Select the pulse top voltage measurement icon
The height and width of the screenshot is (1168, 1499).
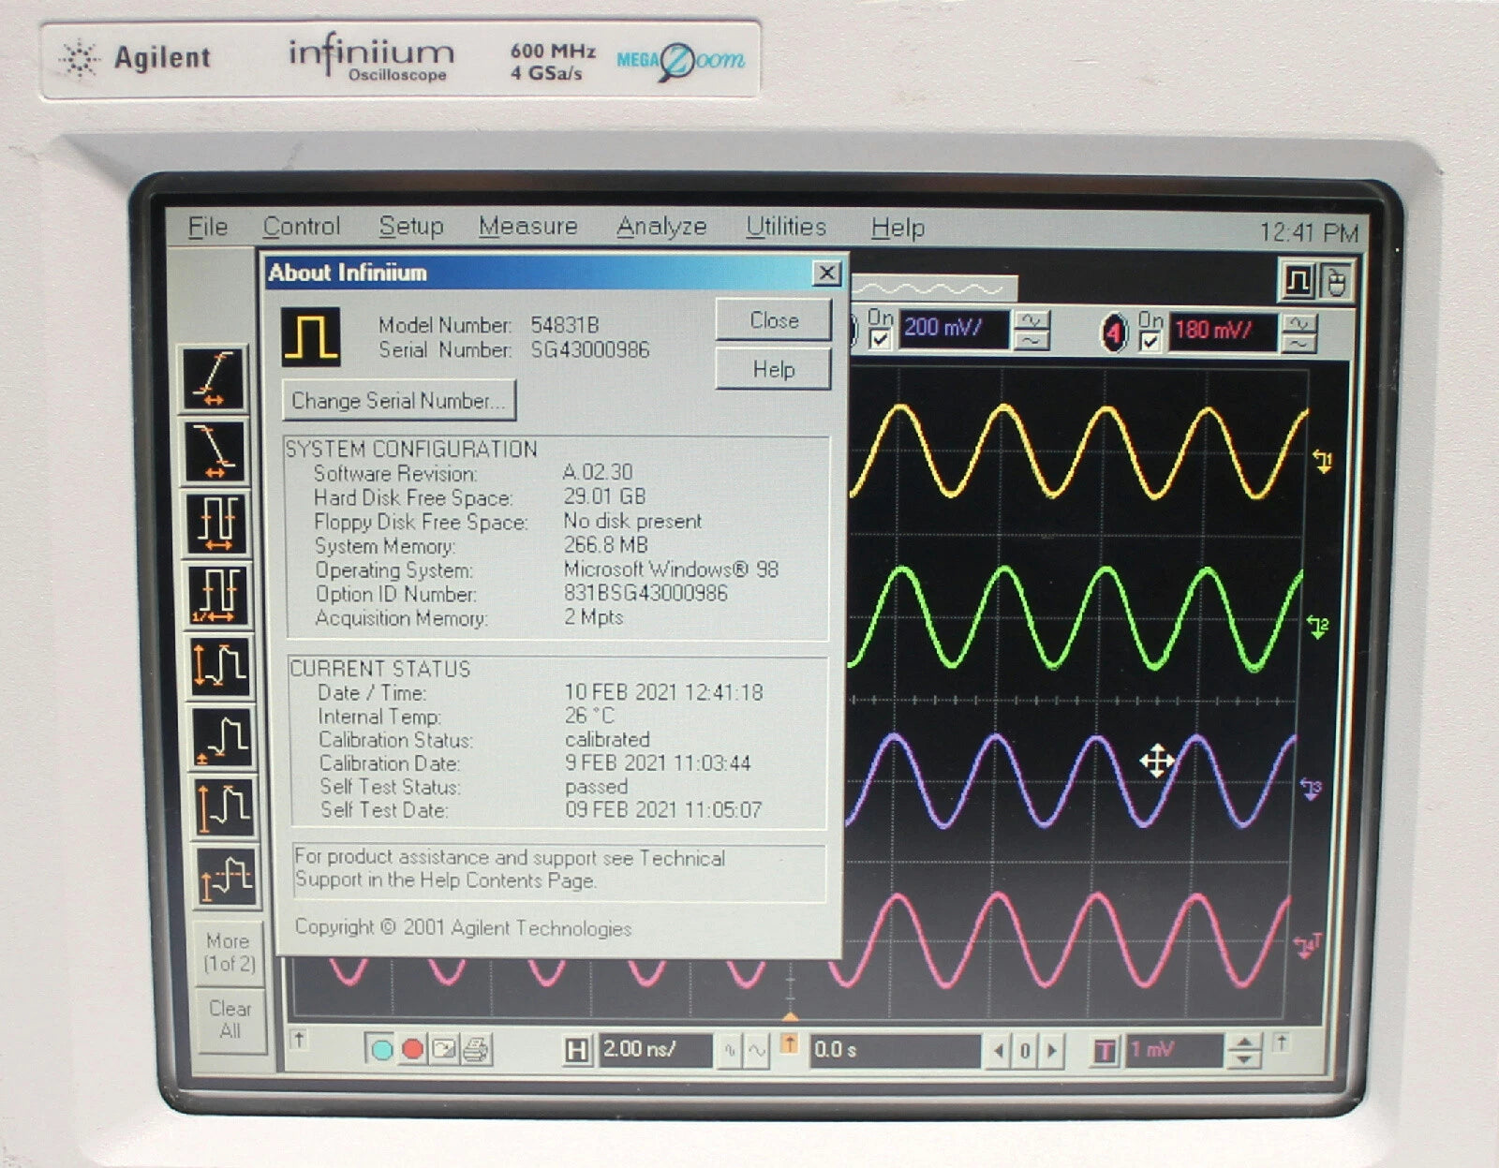pos(225,806)
